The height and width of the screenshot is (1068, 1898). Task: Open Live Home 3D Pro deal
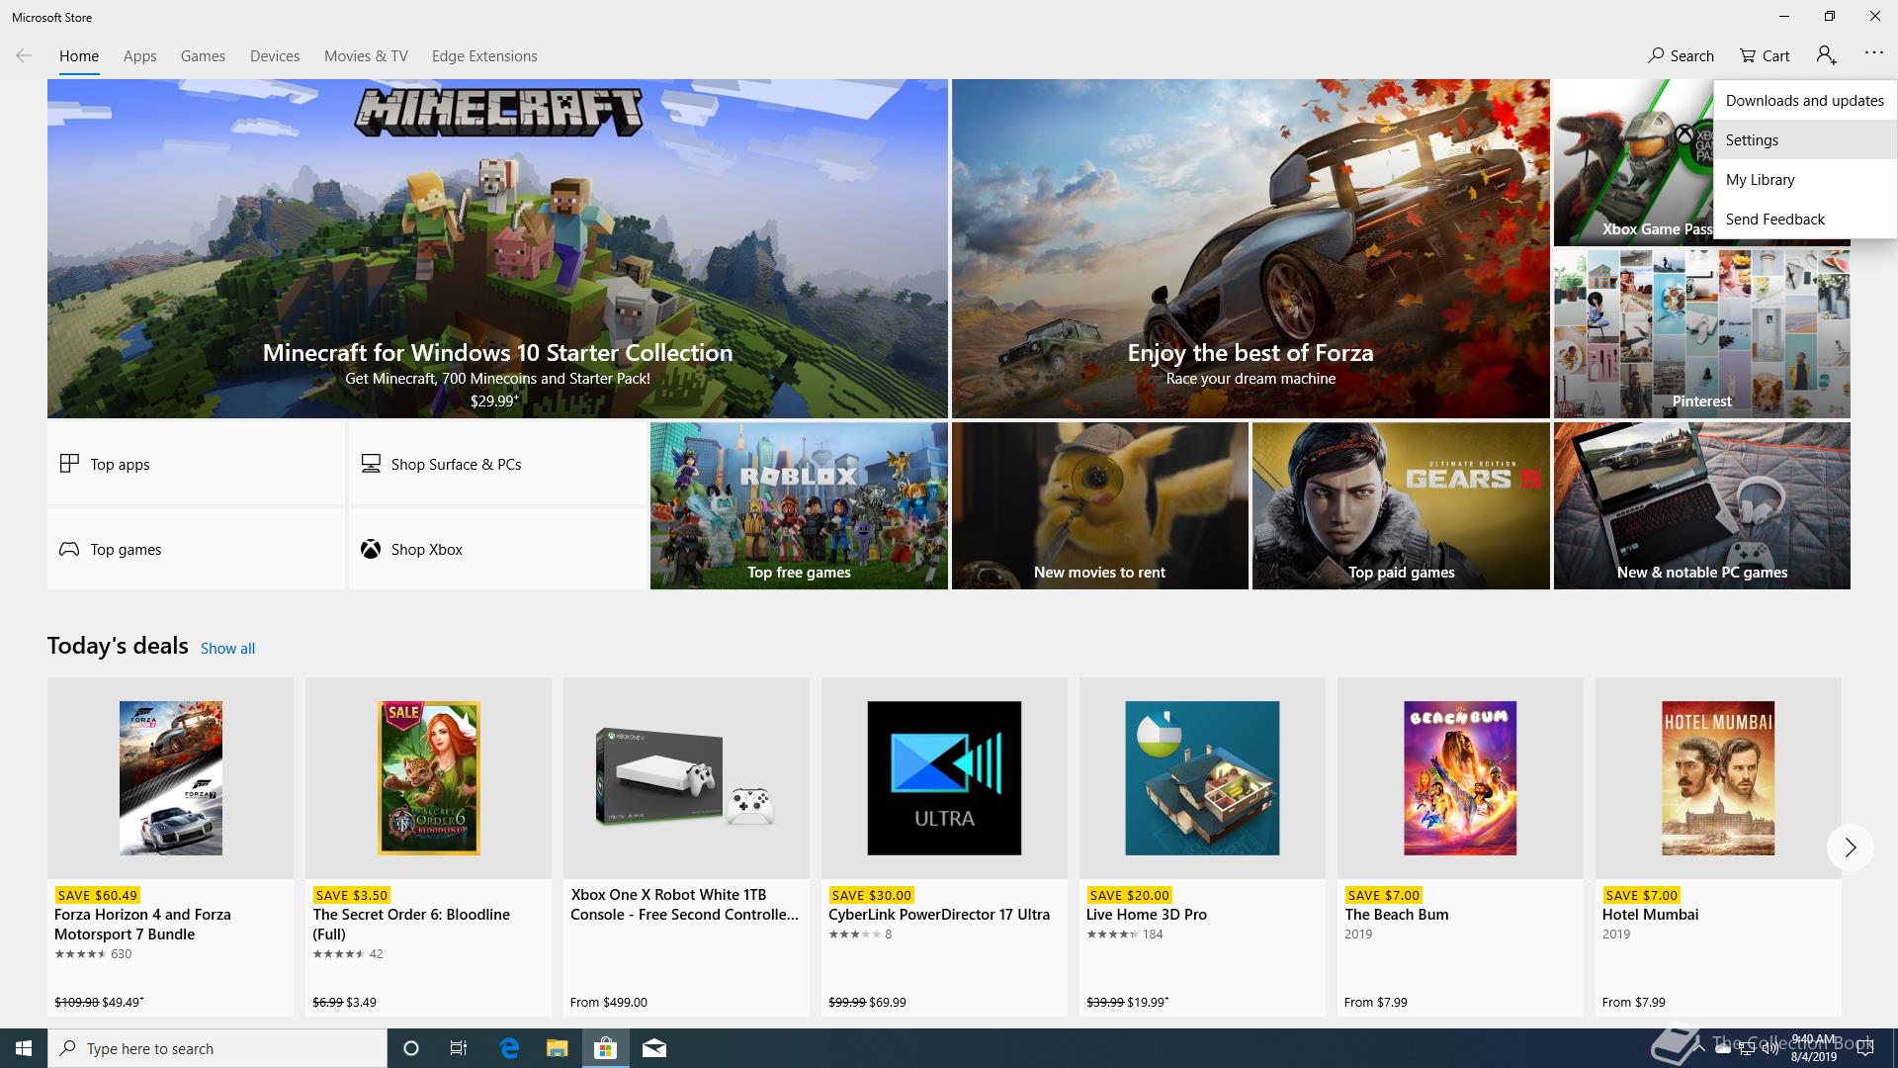click(x=1202, y=846)
